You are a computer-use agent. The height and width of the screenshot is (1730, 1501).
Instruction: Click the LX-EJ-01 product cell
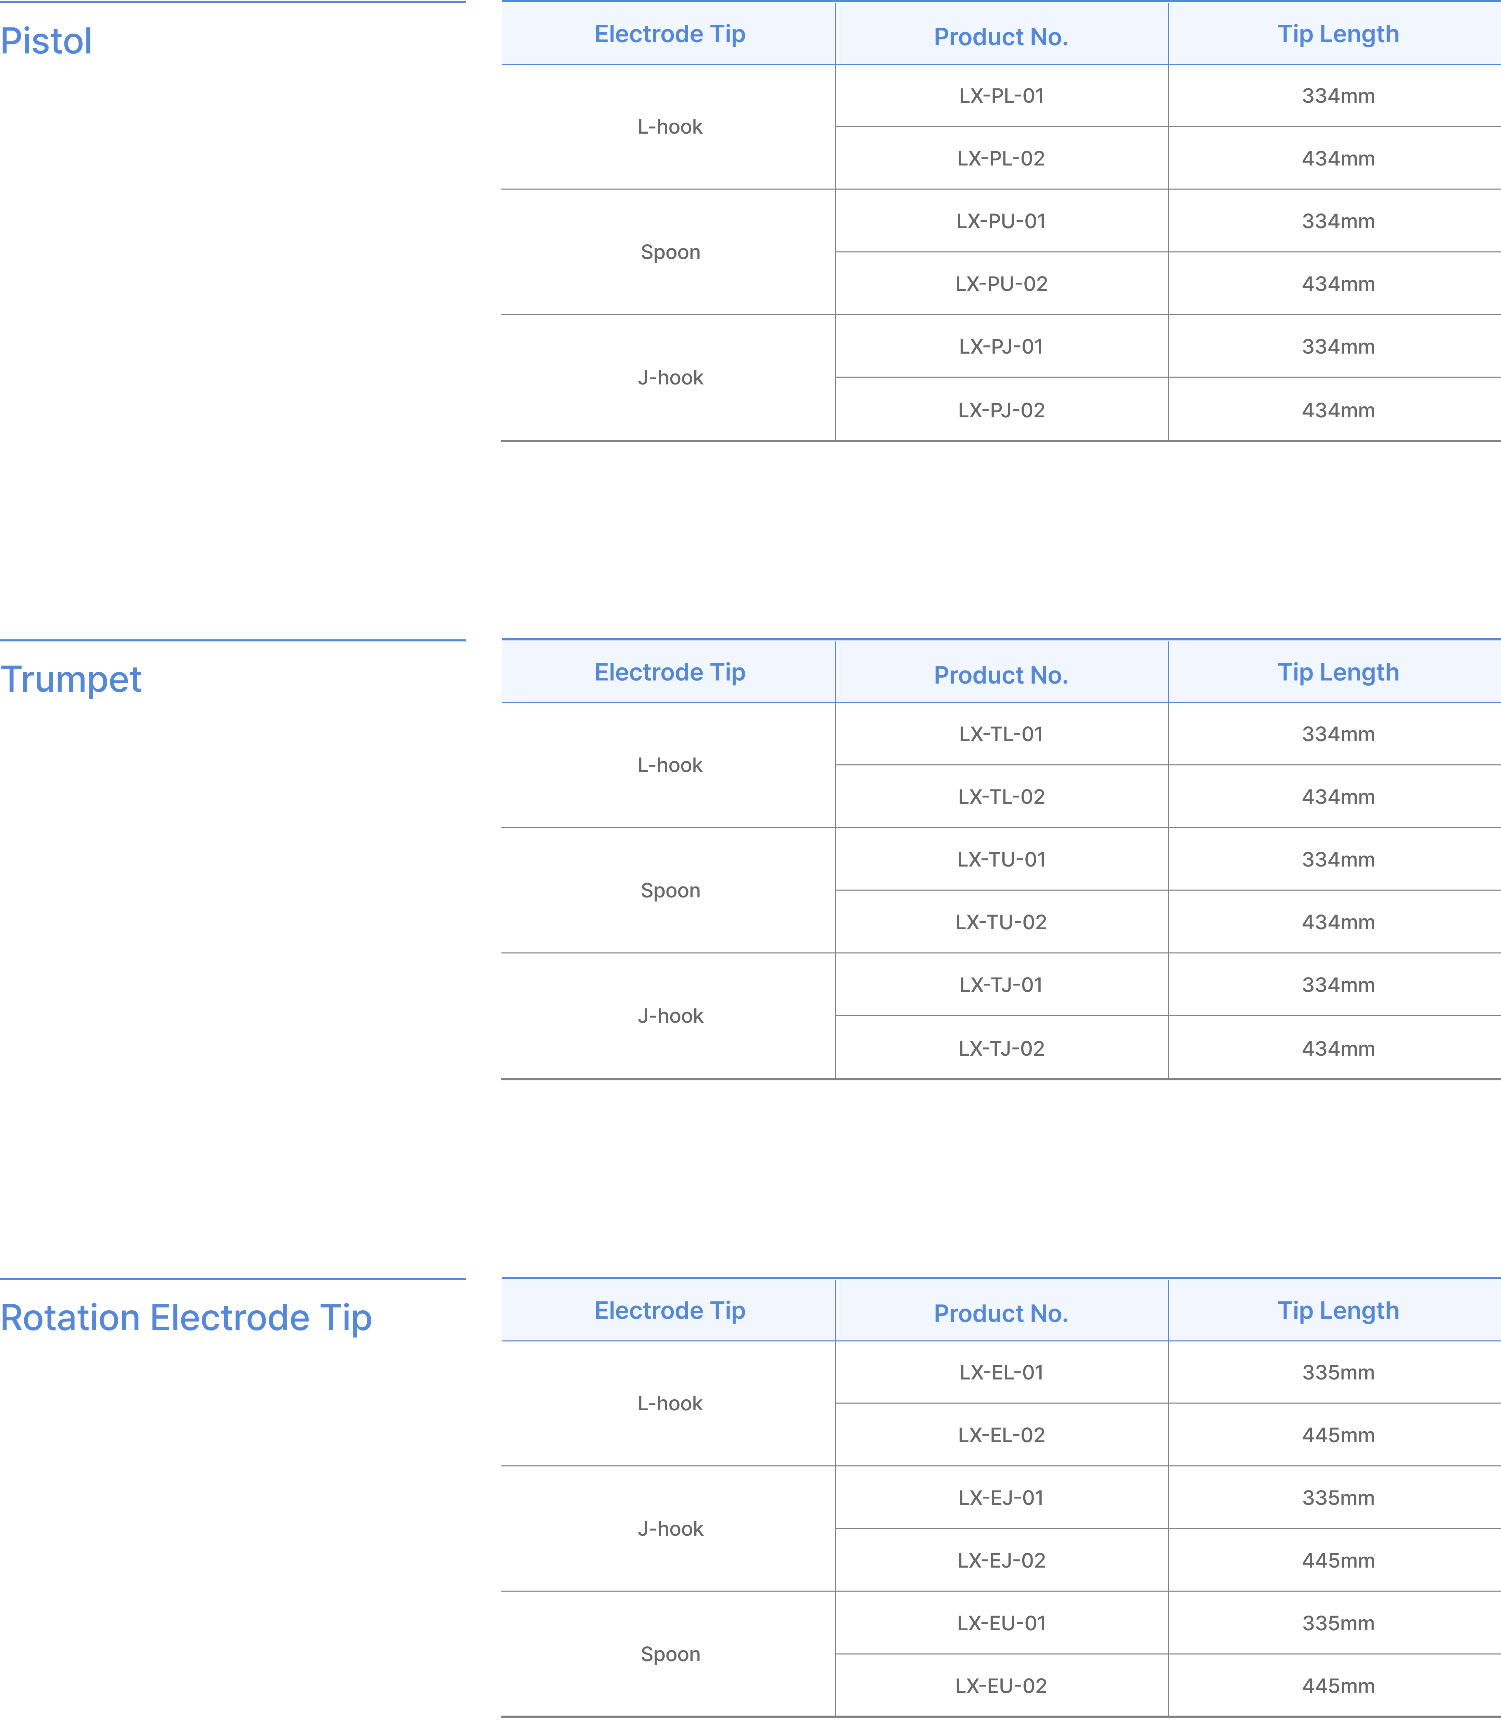[1001, 1498]
